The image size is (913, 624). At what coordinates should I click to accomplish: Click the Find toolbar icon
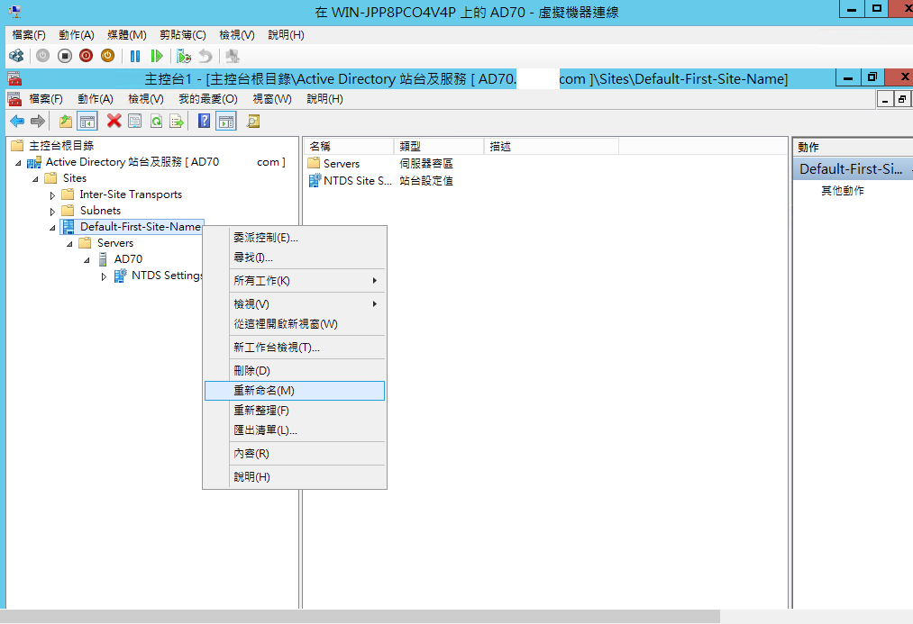(253, 121)
